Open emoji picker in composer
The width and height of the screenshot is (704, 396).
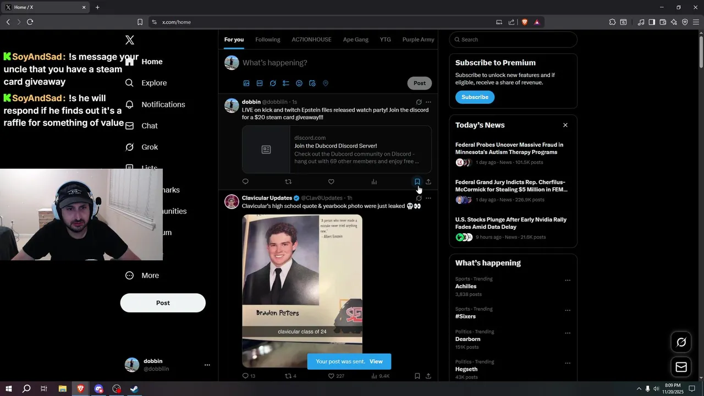(x=299, y=84)
